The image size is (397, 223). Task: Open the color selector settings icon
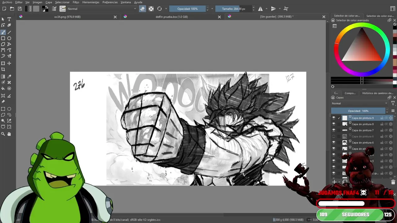pyautogui.click(x=334, y=26)
